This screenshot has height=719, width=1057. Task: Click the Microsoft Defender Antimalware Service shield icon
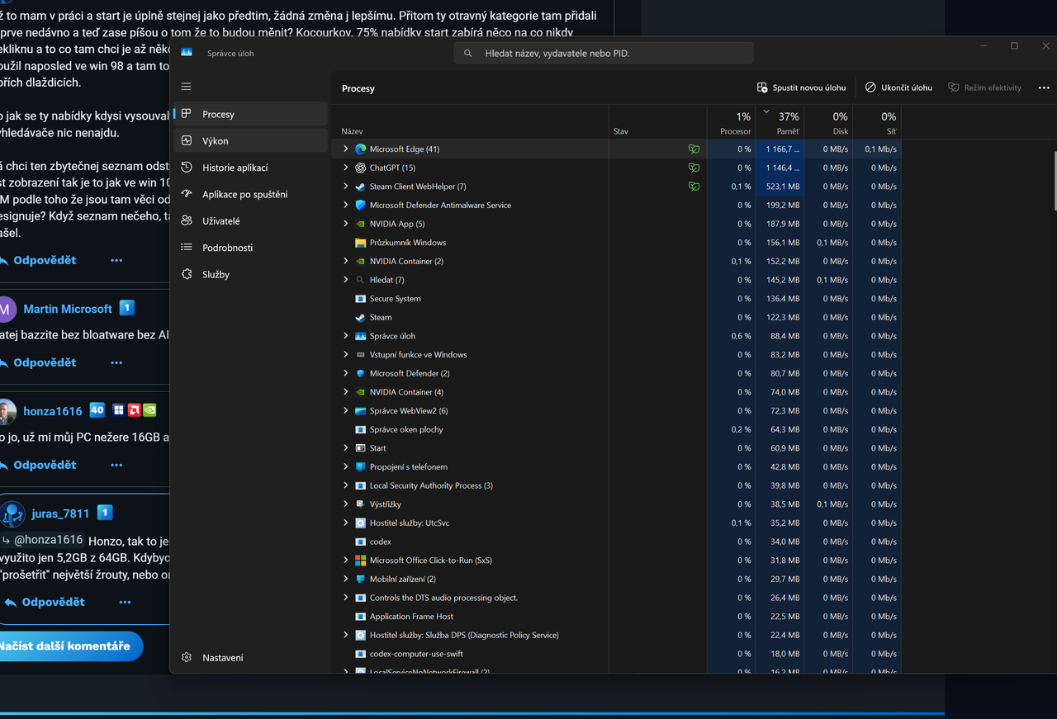(x=360, y=205)
